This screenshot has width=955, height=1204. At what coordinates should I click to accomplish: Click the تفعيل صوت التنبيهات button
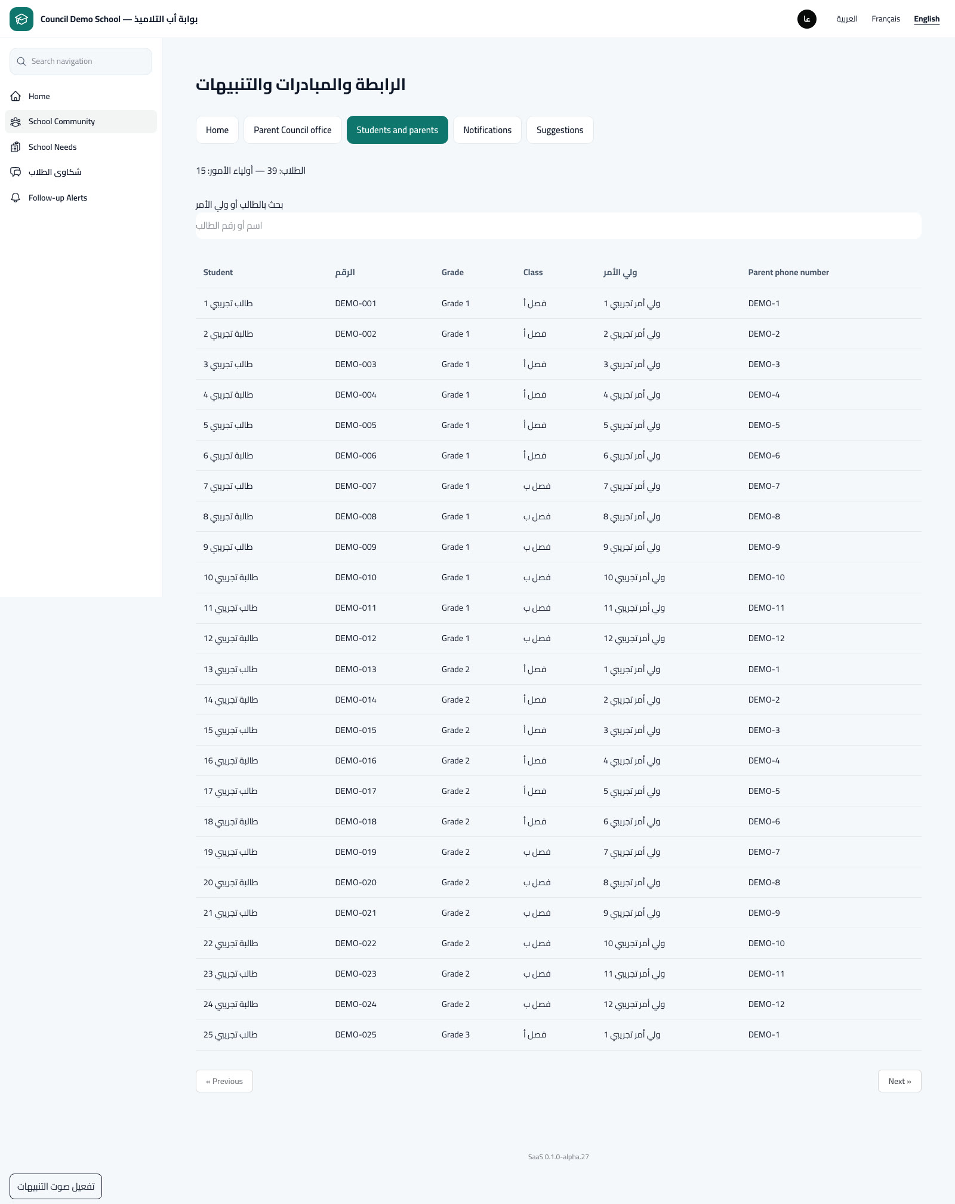click(x=56, y=1186)
